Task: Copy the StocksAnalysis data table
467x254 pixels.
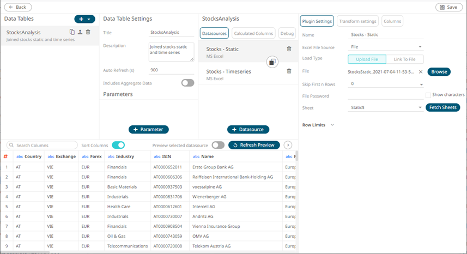Action: [x=72, y=32]
